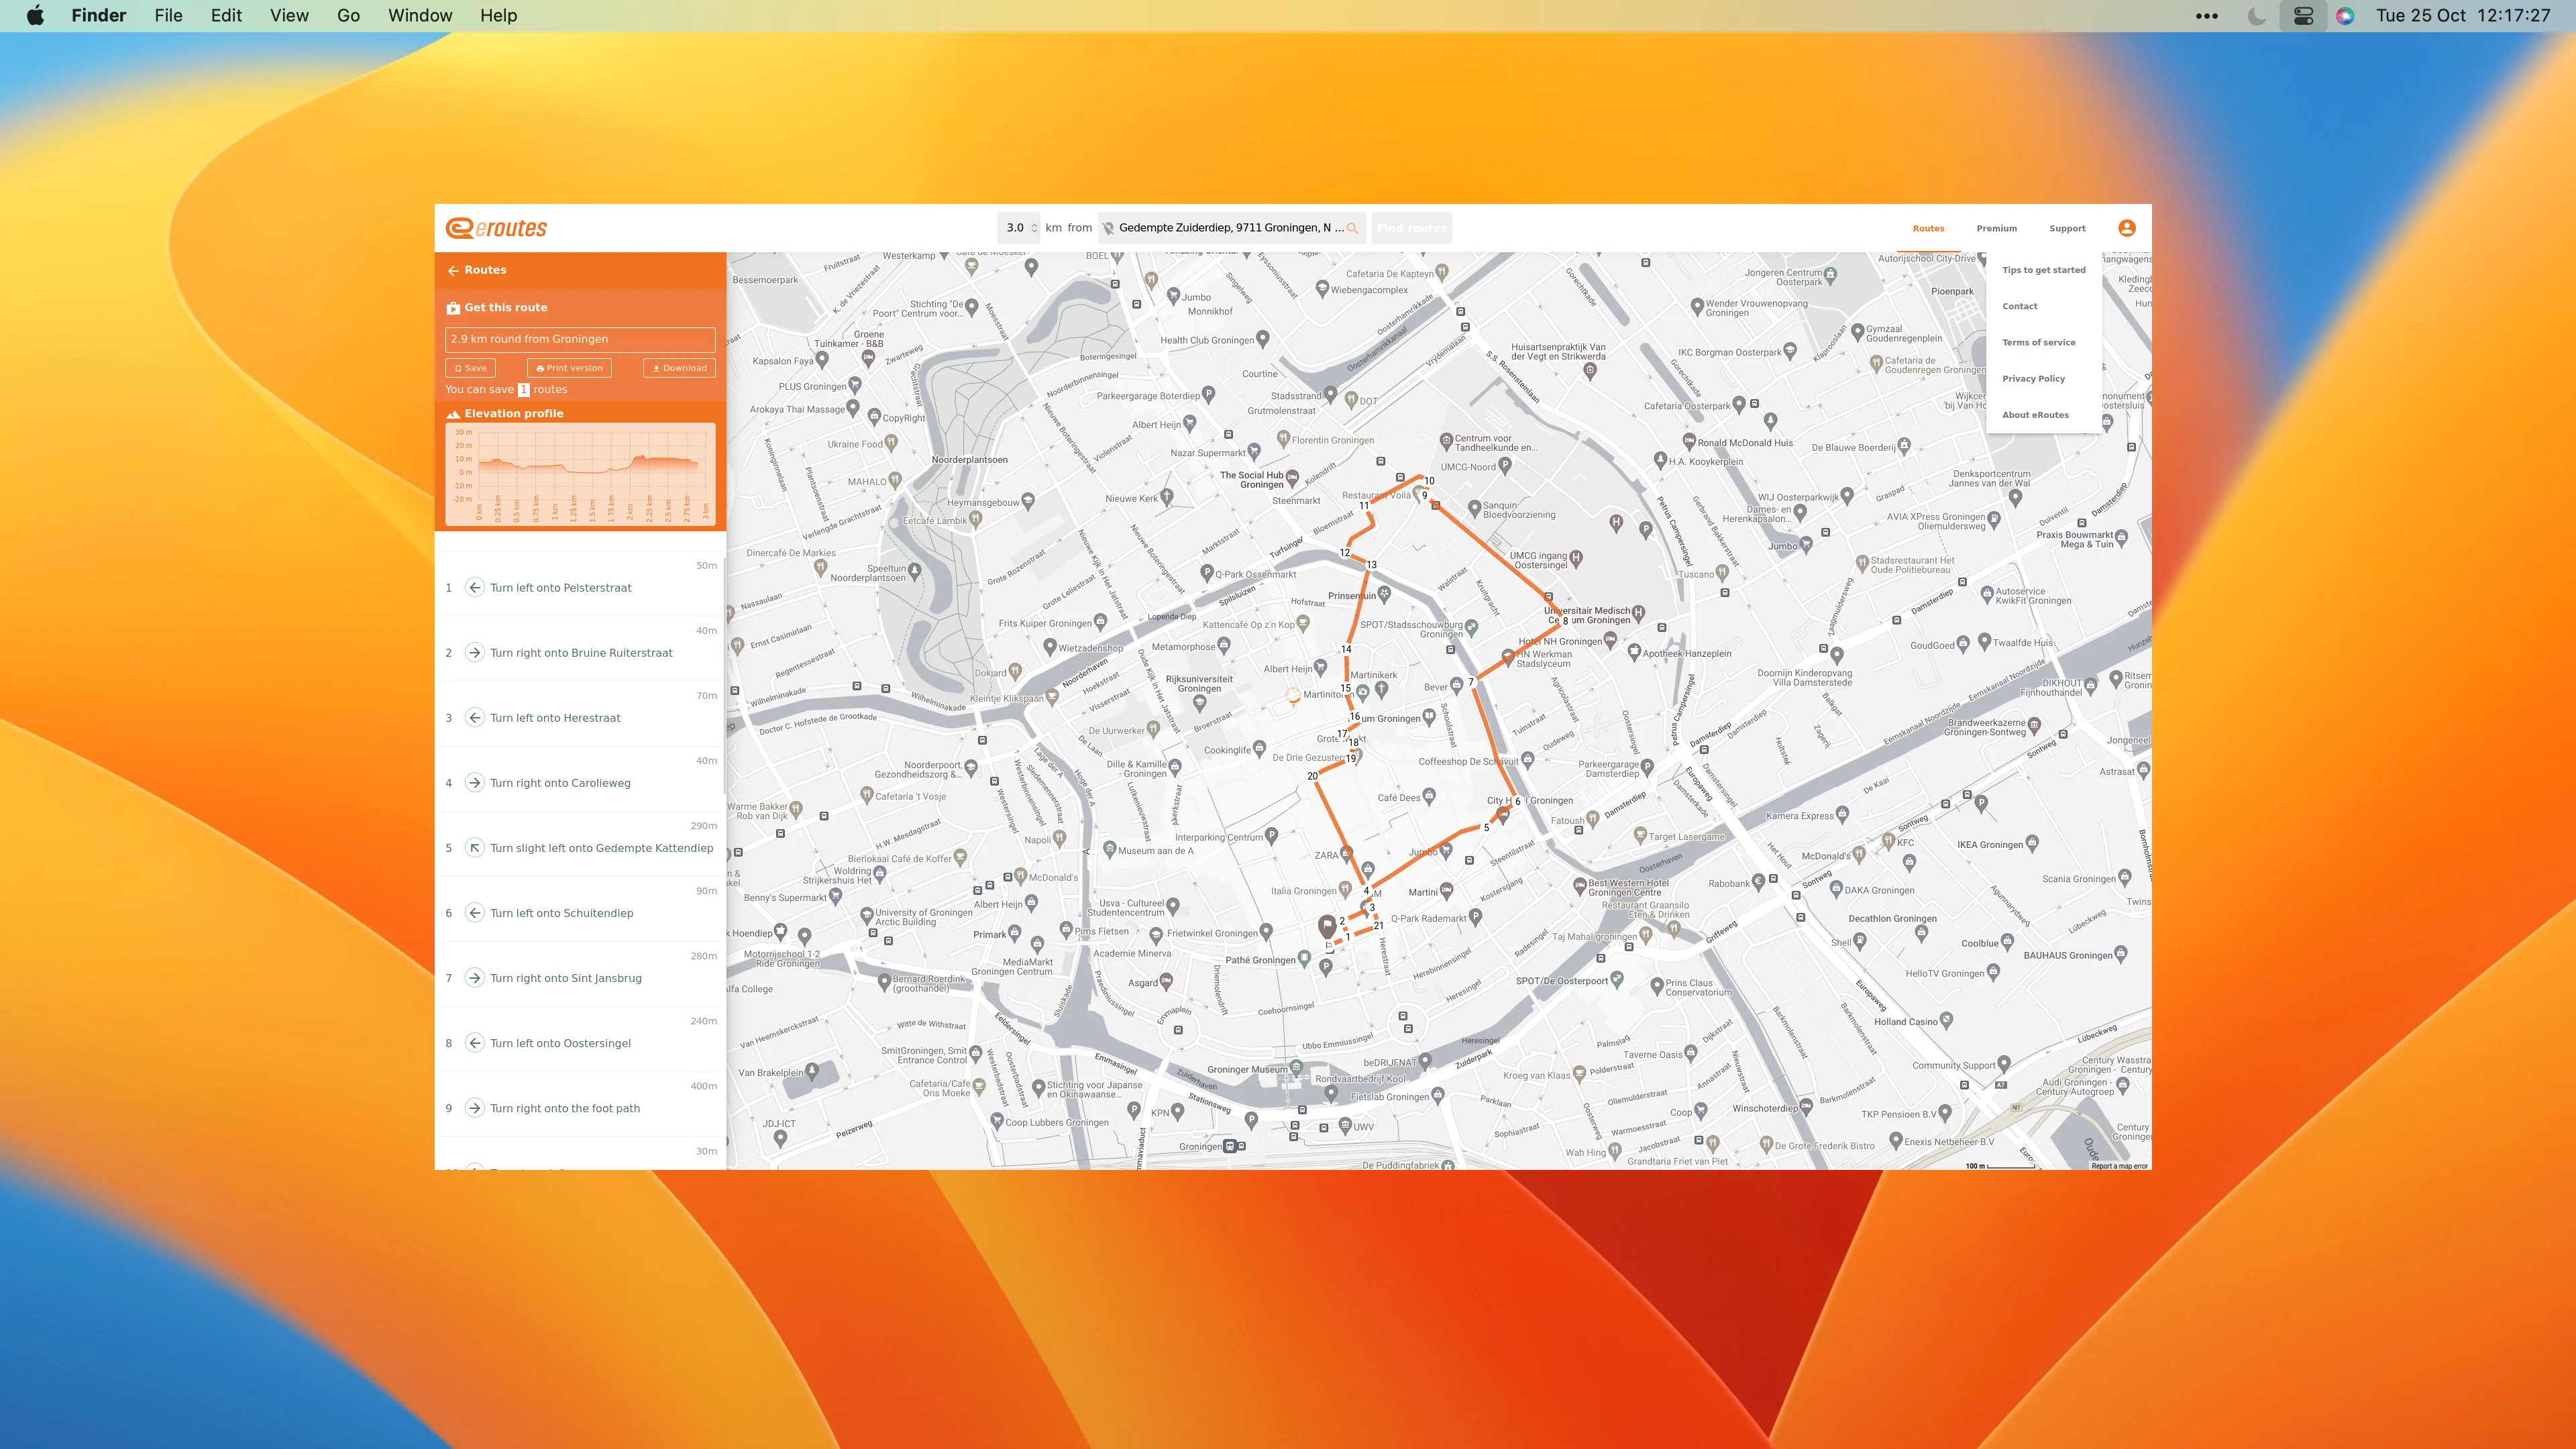Viewport: 2576px width, 1449px height.
Task: Expand the km unit selector dropdown
Action: pyautogui.click(x=1055, y=227)
